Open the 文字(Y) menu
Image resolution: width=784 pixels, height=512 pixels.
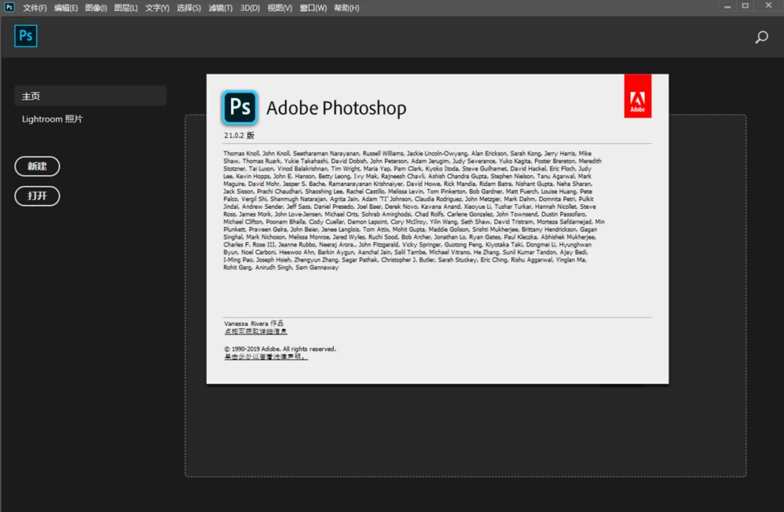click(157, 8)
